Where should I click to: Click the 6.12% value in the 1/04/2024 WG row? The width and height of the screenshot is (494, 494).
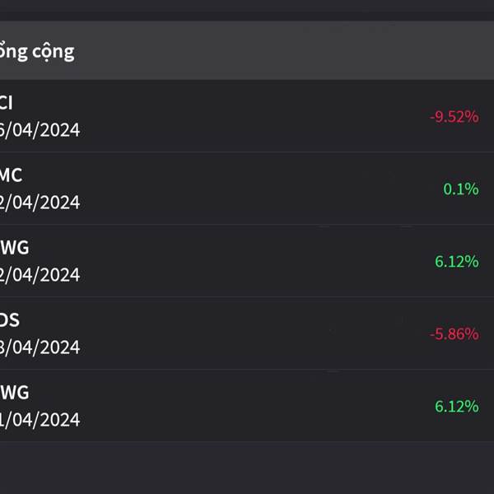[x=457, y=407]
